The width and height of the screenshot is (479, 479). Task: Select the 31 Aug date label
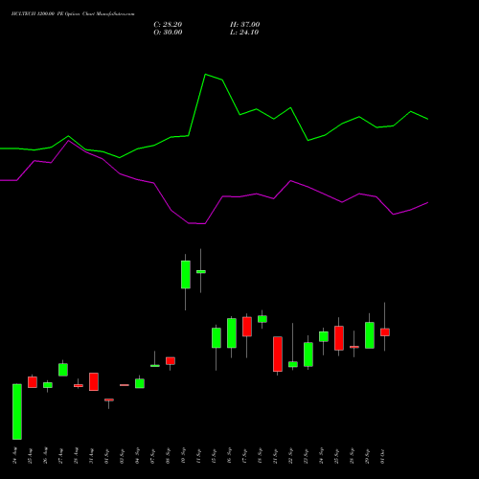tap(92, 456)
